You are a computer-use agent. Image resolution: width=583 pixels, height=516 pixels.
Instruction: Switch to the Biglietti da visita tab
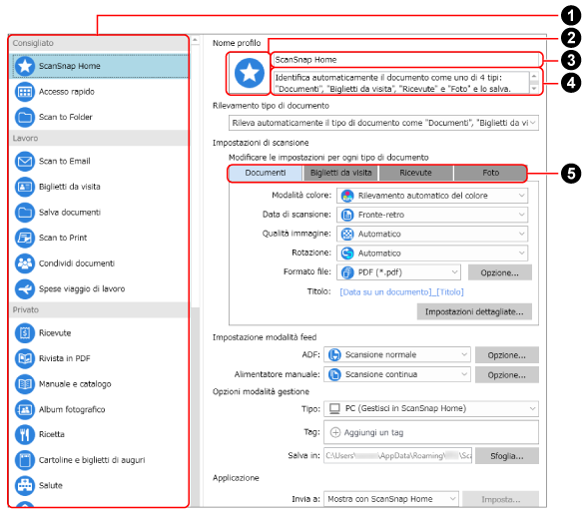pyautogui.click(x=341, y=173)
